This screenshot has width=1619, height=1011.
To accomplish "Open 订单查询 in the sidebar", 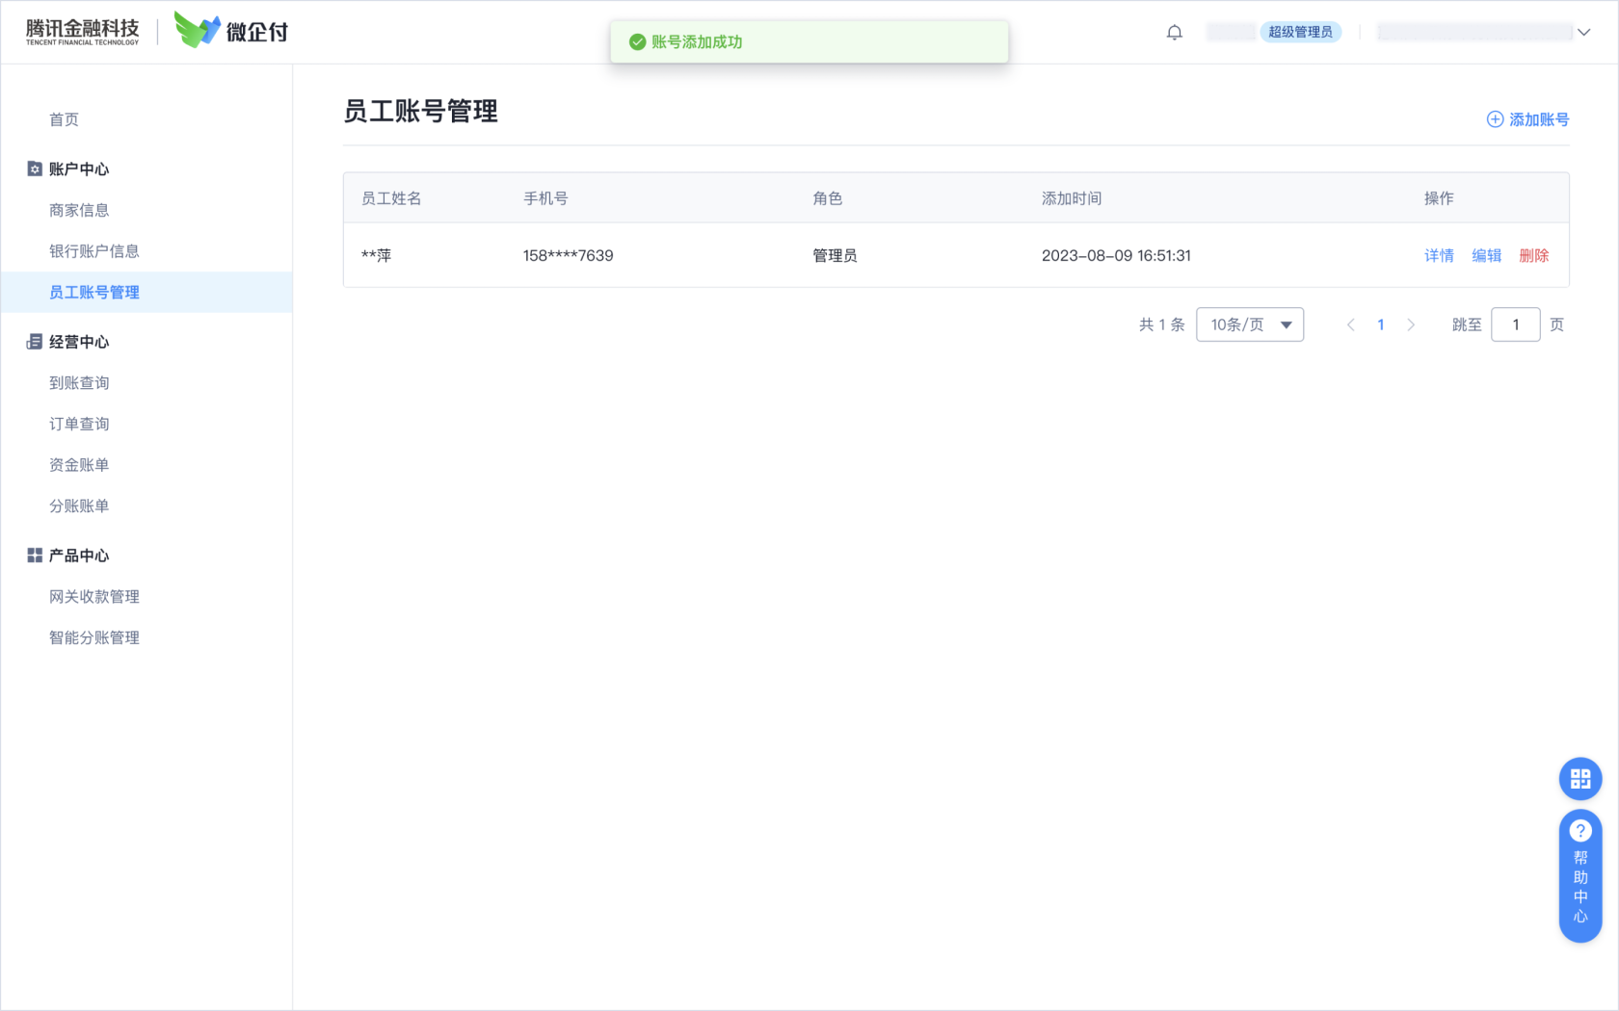I will (79, 424).
